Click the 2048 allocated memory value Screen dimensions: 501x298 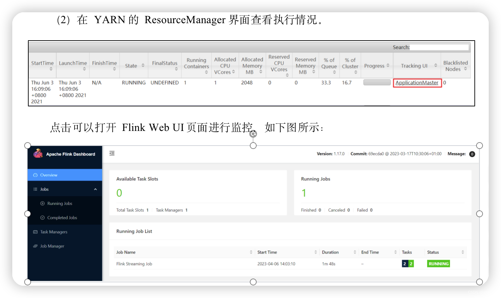[247, 83]
